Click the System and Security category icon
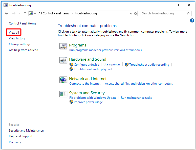The height and width of the screenshot is (150, 196). 63,94
